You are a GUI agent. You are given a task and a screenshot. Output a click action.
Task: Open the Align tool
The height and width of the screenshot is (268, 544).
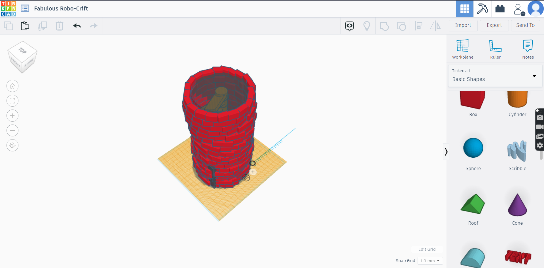coord(418,26)
